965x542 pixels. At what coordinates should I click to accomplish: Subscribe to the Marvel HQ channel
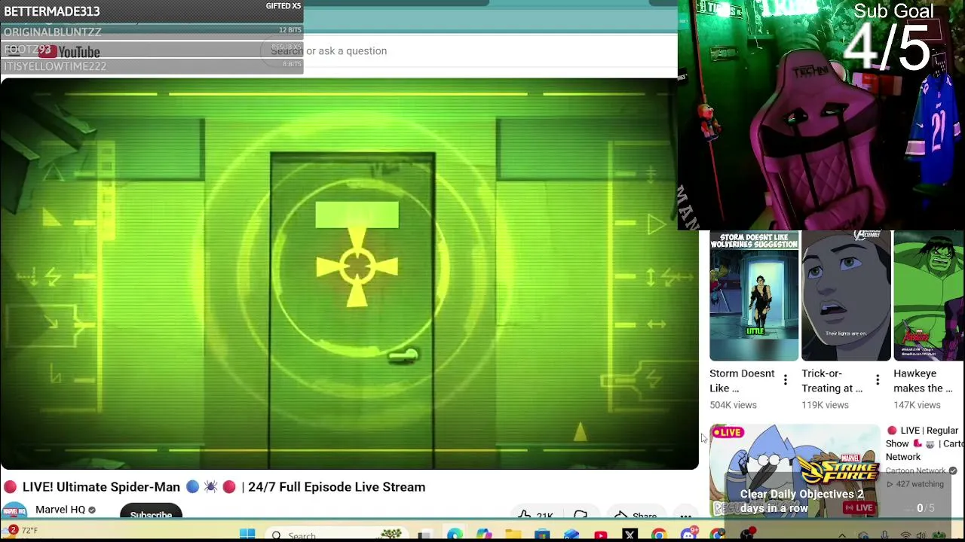tap(151, 511)
